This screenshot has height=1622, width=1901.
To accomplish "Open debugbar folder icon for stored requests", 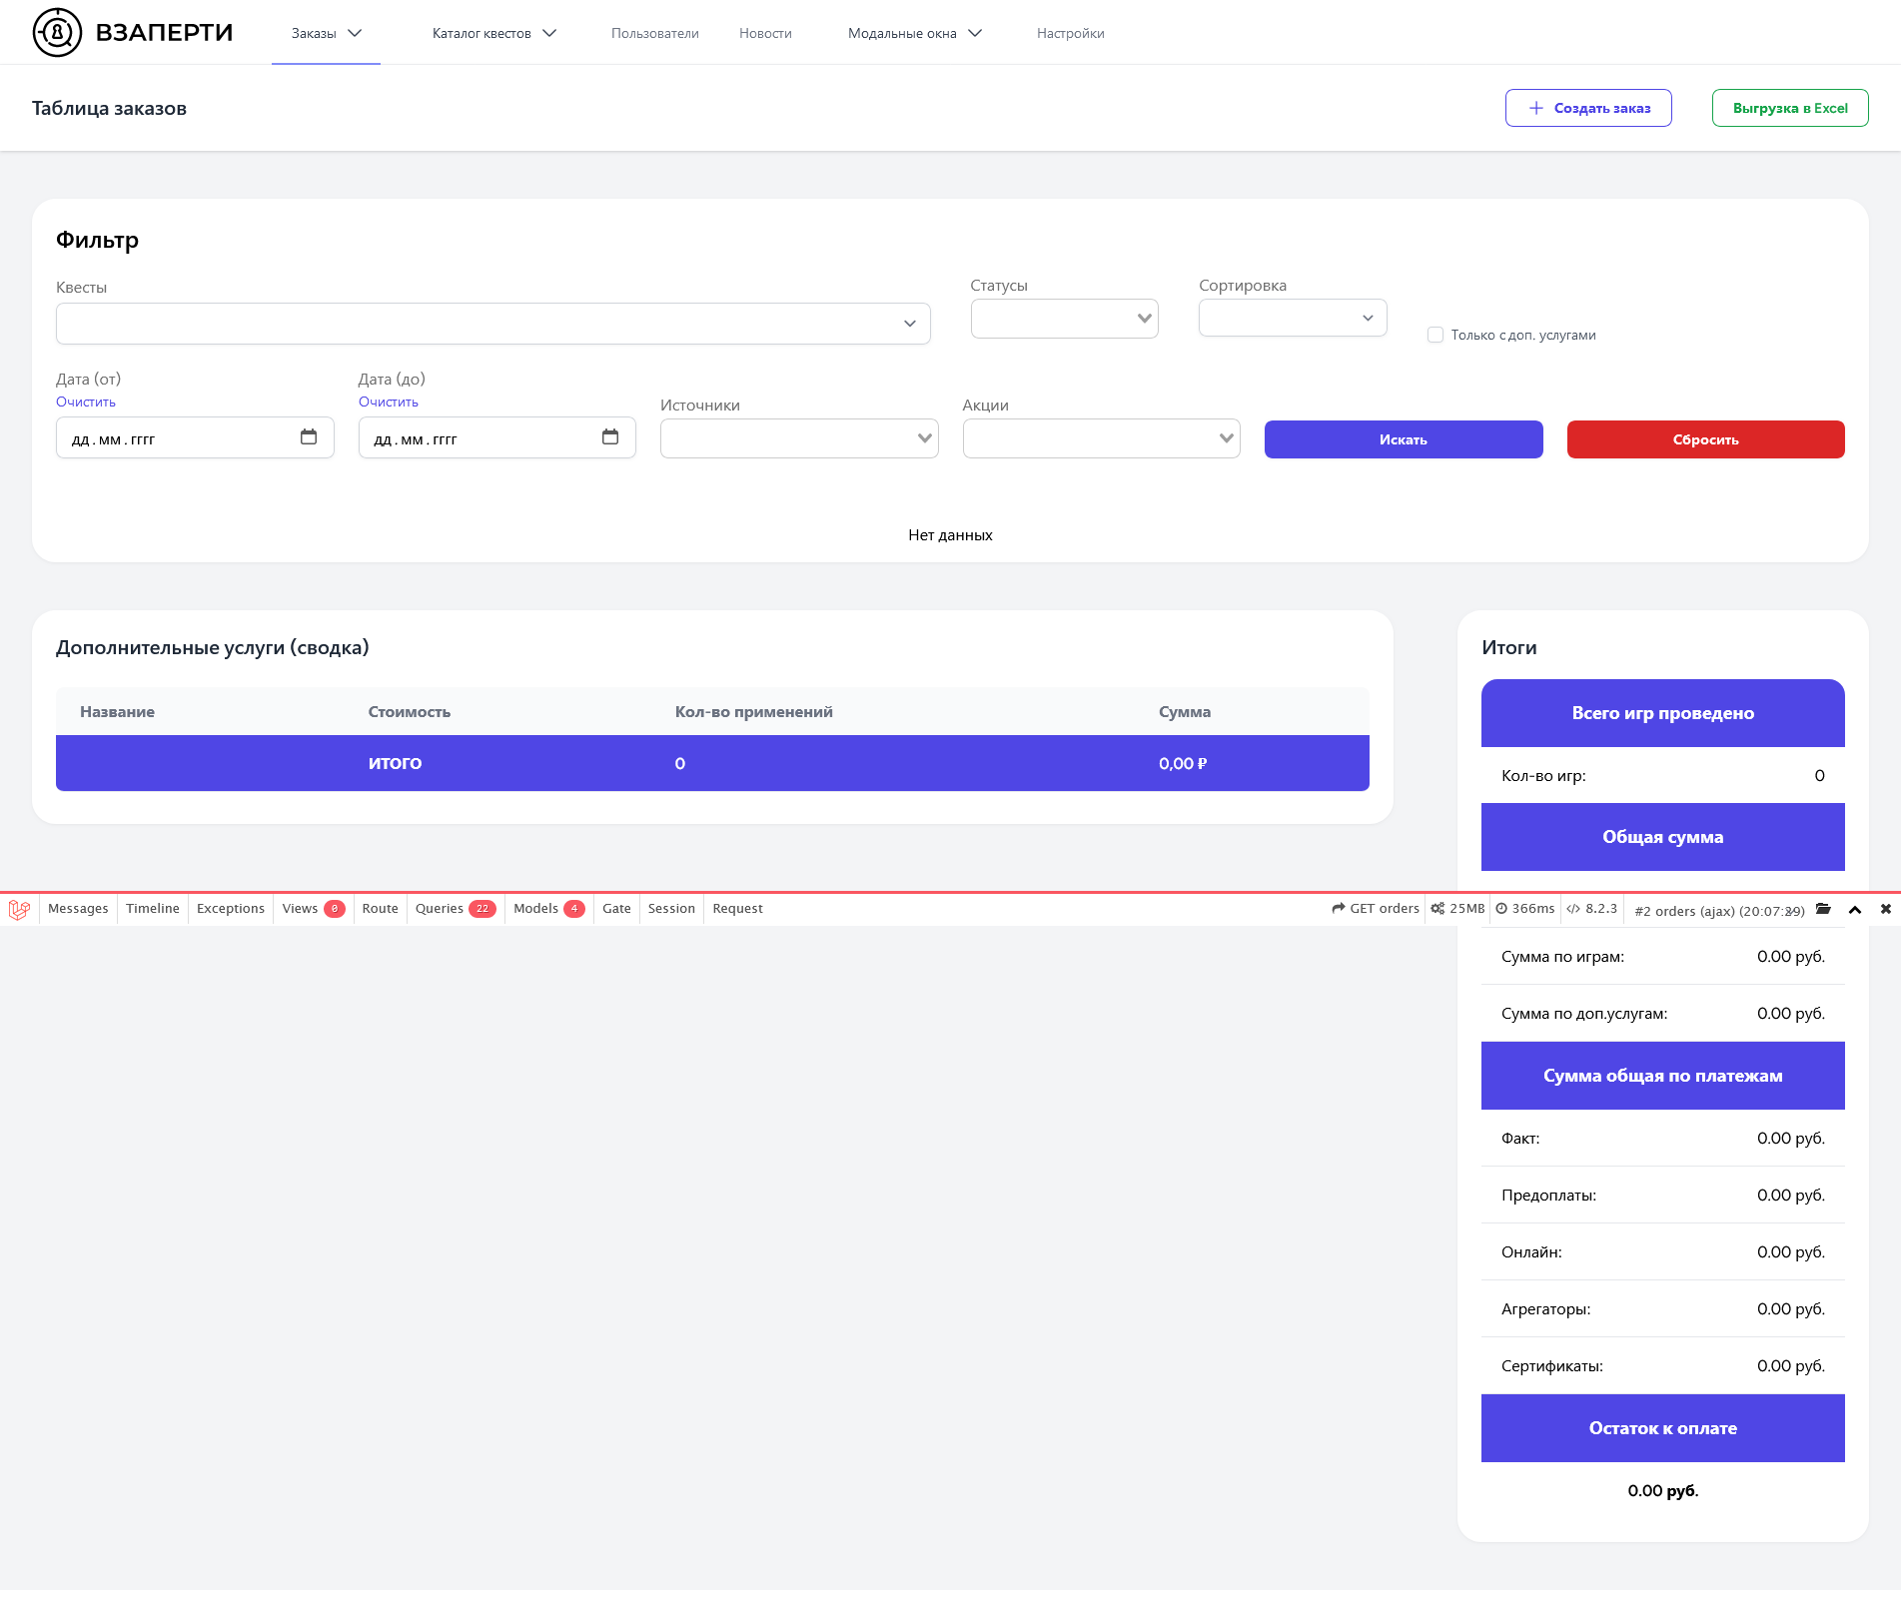I will (x=1824, y=909).
